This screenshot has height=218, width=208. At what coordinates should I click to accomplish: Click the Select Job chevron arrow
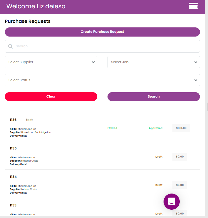pos(196,62)
